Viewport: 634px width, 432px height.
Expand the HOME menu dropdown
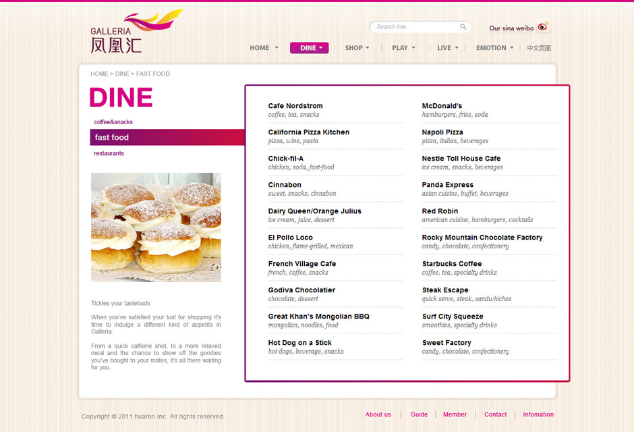point(264,48)
